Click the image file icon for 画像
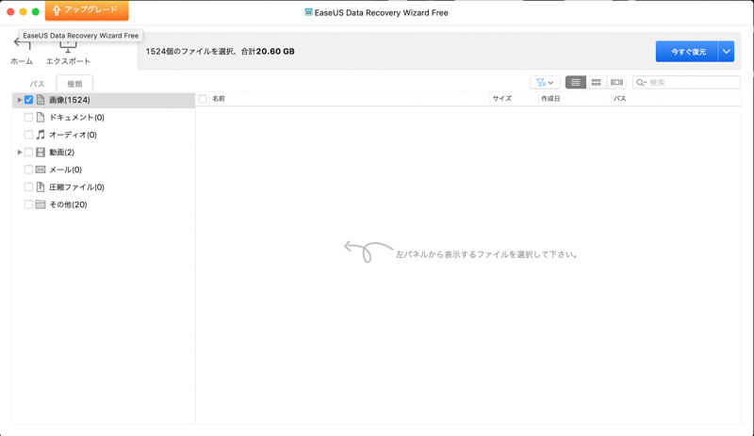Image resolution: width=754 pixels, height=436 pixels. coord(41,100)
